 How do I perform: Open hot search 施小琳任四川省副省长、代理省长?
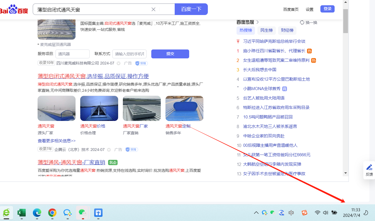pyautogui.click(x=274, y=51)
